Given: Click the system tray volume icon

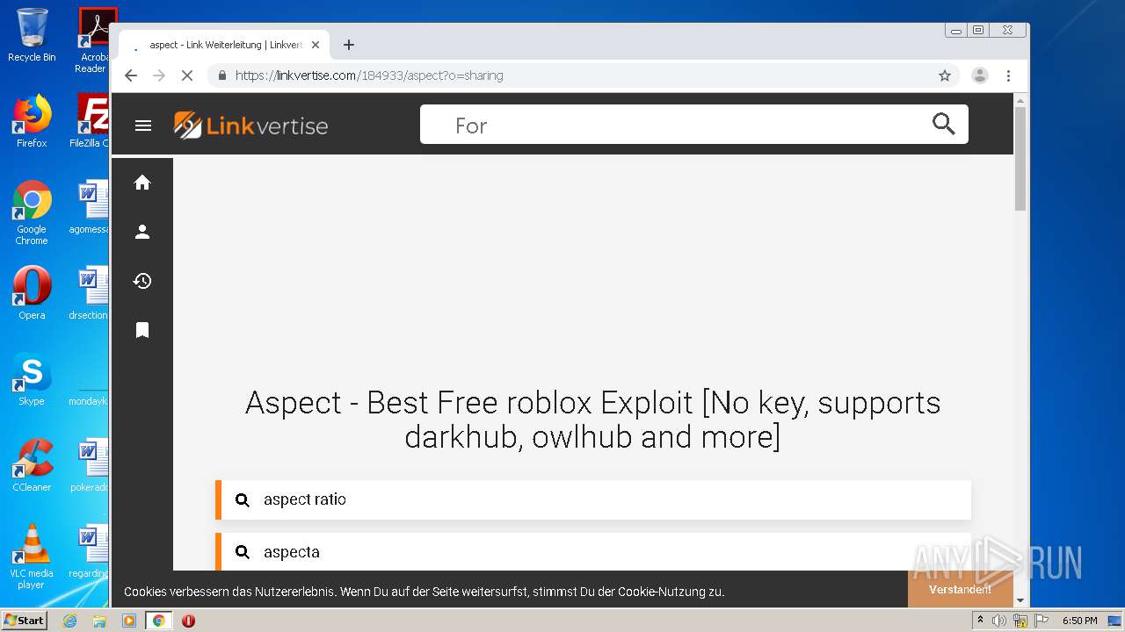Looking at the screenshot, I should pyautogui.click(x=999, y=621).
